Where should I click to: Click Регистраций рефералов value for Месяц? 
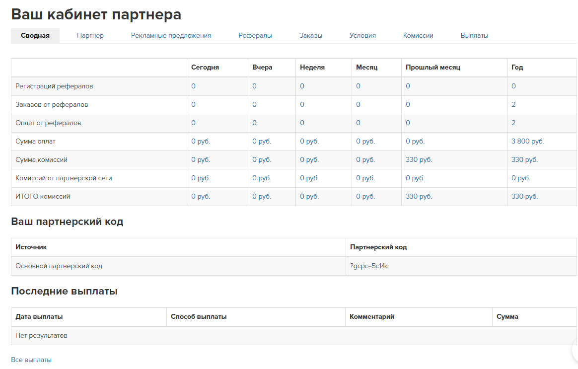point(358,86)
